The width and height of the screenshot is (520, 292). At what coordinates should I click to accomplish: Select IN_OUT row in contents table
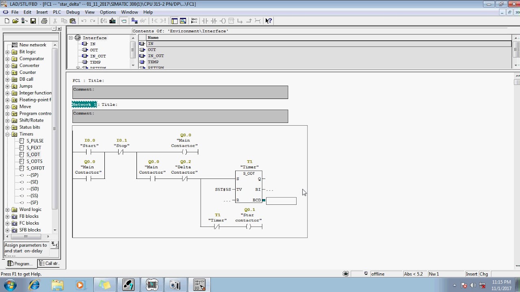325,56
